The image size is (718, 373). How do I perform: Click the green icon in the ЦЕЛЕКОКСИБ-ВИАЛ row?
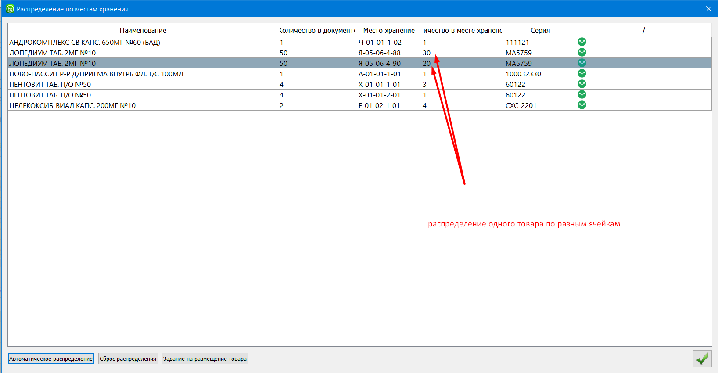tap(582, 105)
